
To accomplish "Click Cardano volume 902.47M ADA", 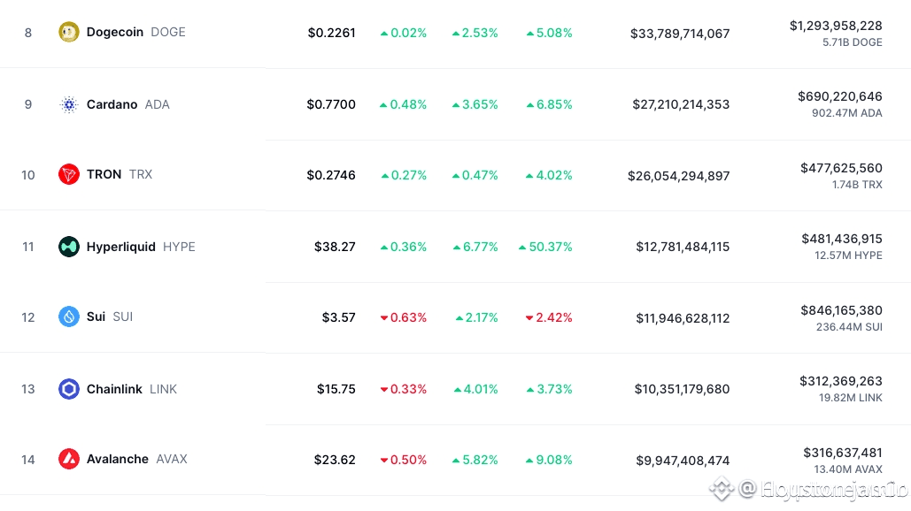I will click(x=846, y=113).
